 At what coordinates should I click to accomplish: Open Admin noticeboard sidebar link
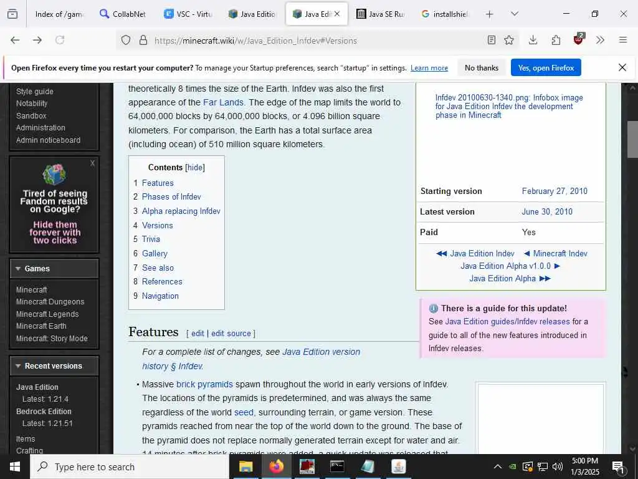(x=48, y=140)
